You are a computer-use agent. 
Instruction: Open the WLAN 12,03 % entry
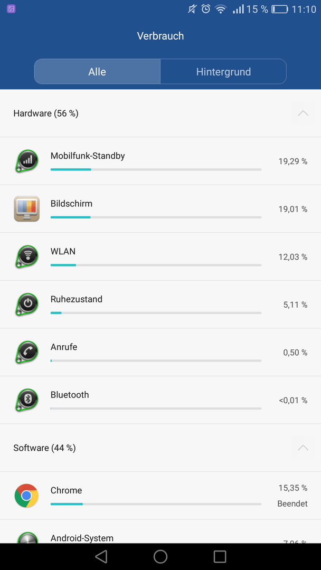[160, 256]
